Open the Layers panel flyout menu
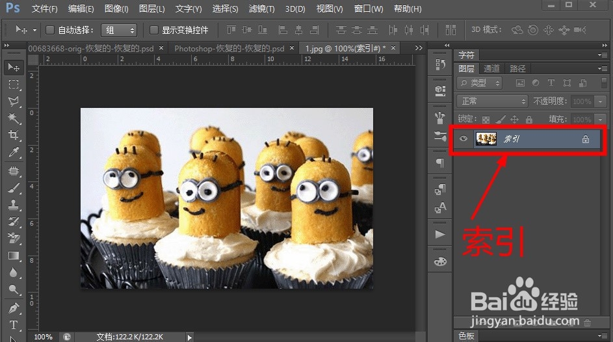This screenshot has height=342, width=613. (x=603, y=68)
